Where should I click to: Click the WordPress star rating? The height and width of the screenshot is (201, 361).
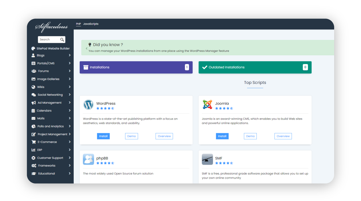[105, 108]
